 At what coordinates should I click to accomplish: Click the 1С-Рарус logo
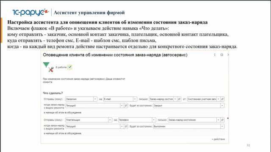[x=30, y=12]
